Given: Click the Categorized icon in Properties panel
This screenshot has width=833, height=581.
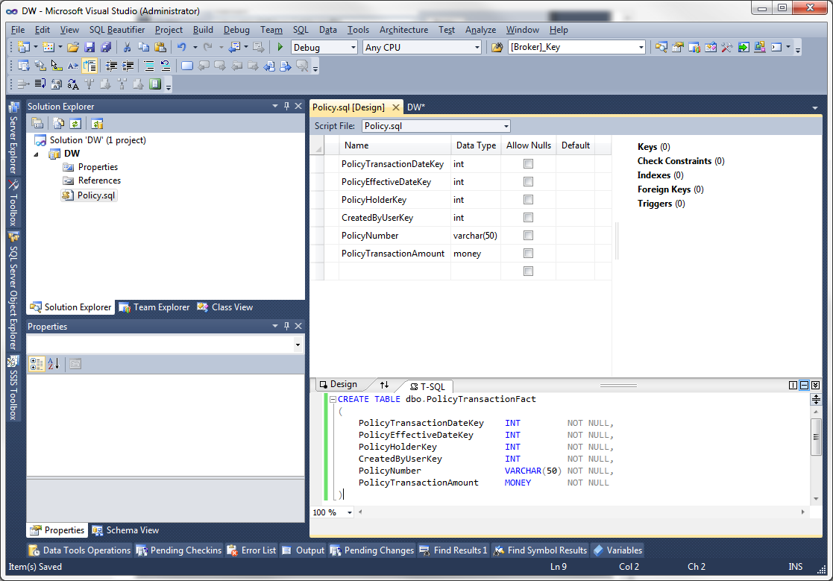Looking at the screenshot, I should [x=37, y=364].
